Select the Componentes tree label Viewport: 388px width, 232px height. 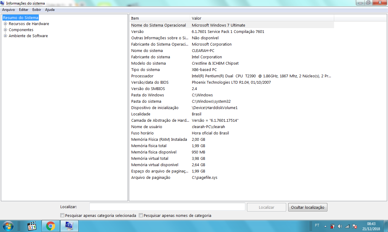[x=21, y=30]
